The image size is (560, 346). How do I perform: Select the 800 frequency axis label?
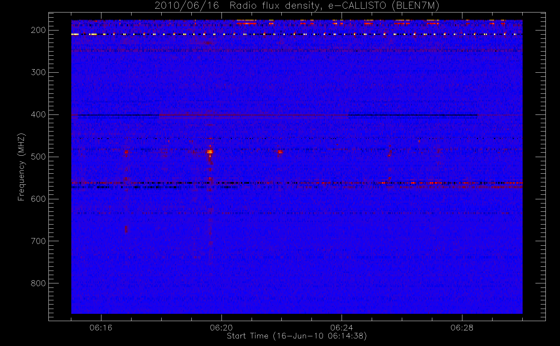tap(38, 283)
